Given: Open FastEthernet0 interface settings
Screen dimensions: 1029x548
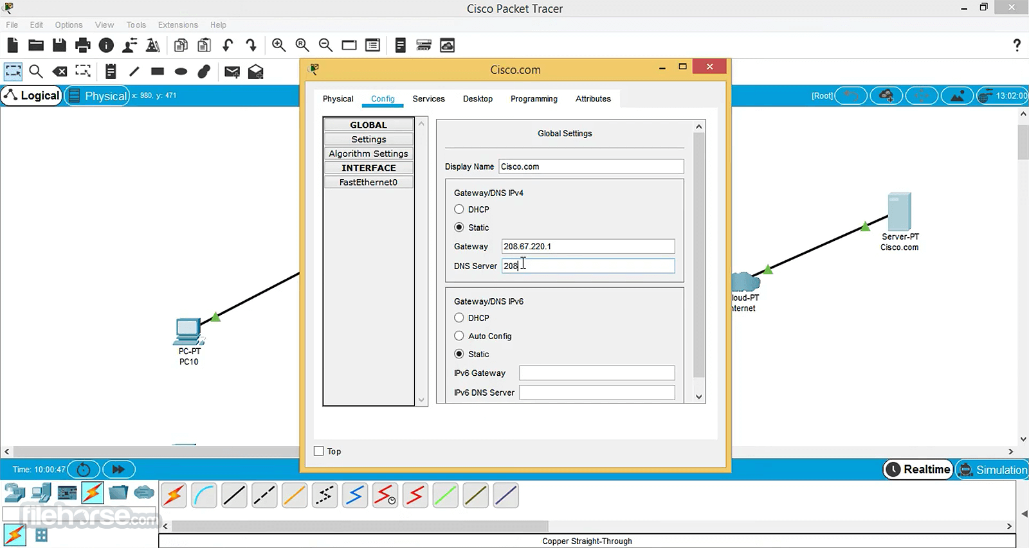Looking at the screenshot, I should [369, 182].
